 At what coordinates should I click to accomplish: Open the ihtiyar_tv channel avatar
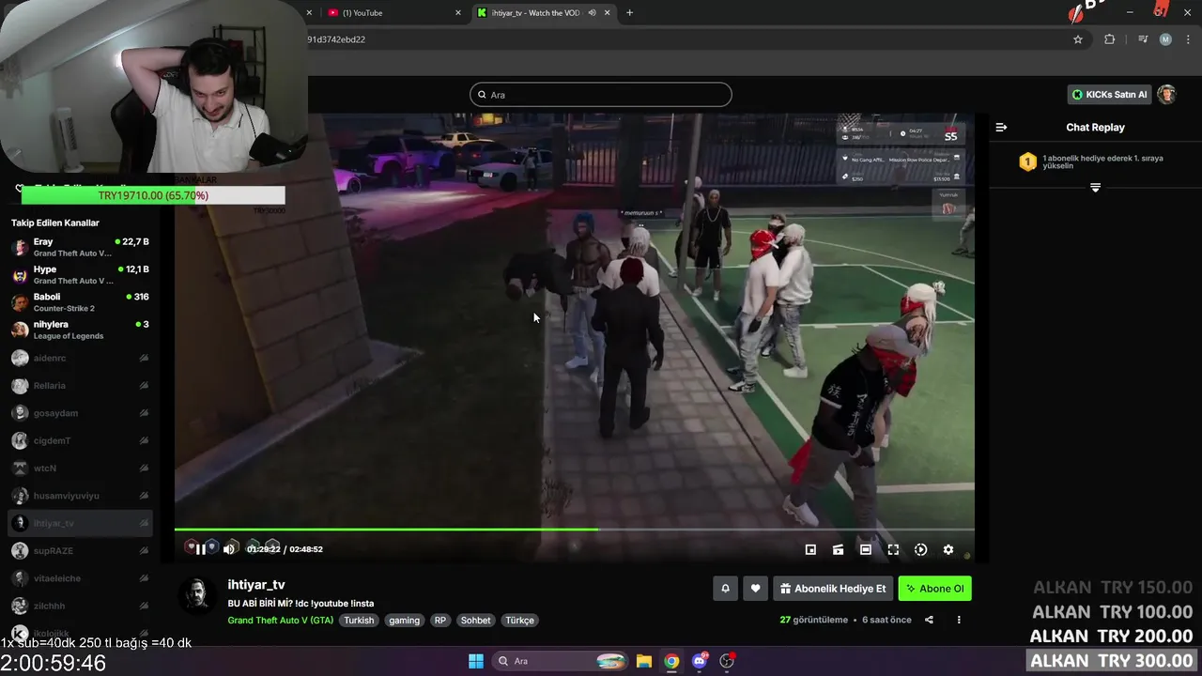[x=197, y=595]
